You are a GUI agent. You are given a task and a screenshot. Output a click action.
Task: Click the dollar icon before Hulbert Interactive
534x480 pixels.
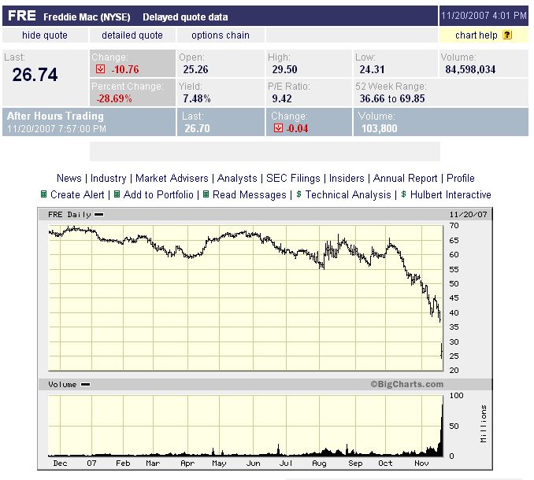point(403,194)
